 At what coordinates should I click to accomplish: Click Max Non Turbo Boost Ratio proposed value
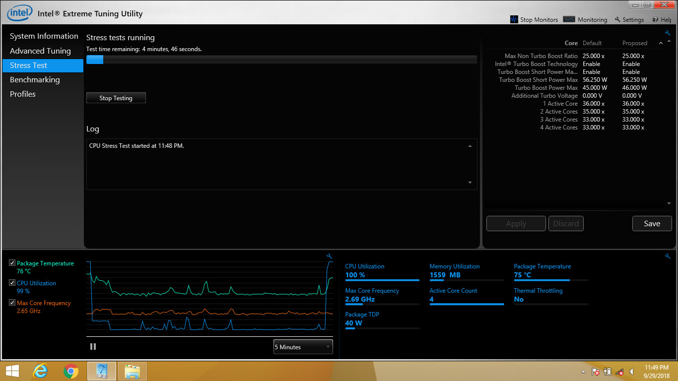[x=633, y=56]
